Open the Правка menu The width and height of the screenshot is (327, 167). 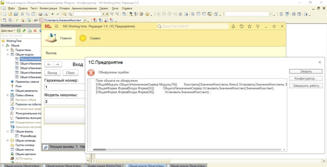pyautogui.click(x=23, y=8)
